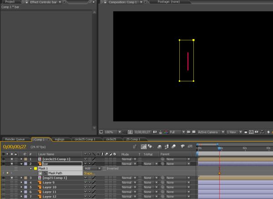The width and height of the screenshot is (273, 199).
Task: Hide the bar layer eye toggle
Action: tap(3, 164)
